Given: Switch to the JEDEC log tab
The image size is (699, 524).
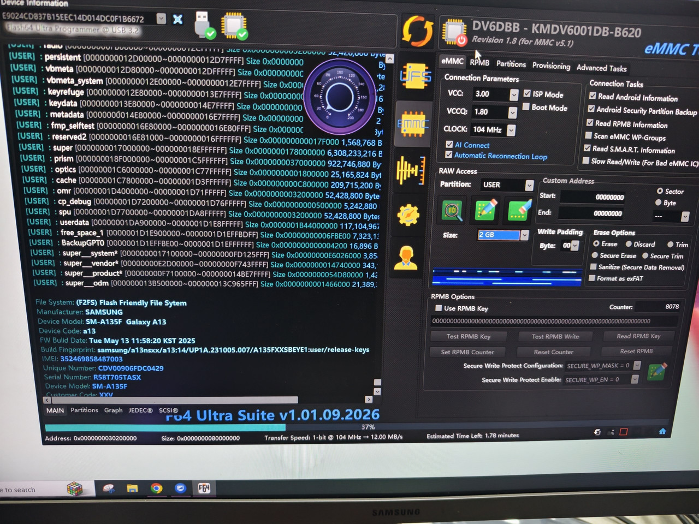Looking at the screenshot, I should [x=140, y=410].
